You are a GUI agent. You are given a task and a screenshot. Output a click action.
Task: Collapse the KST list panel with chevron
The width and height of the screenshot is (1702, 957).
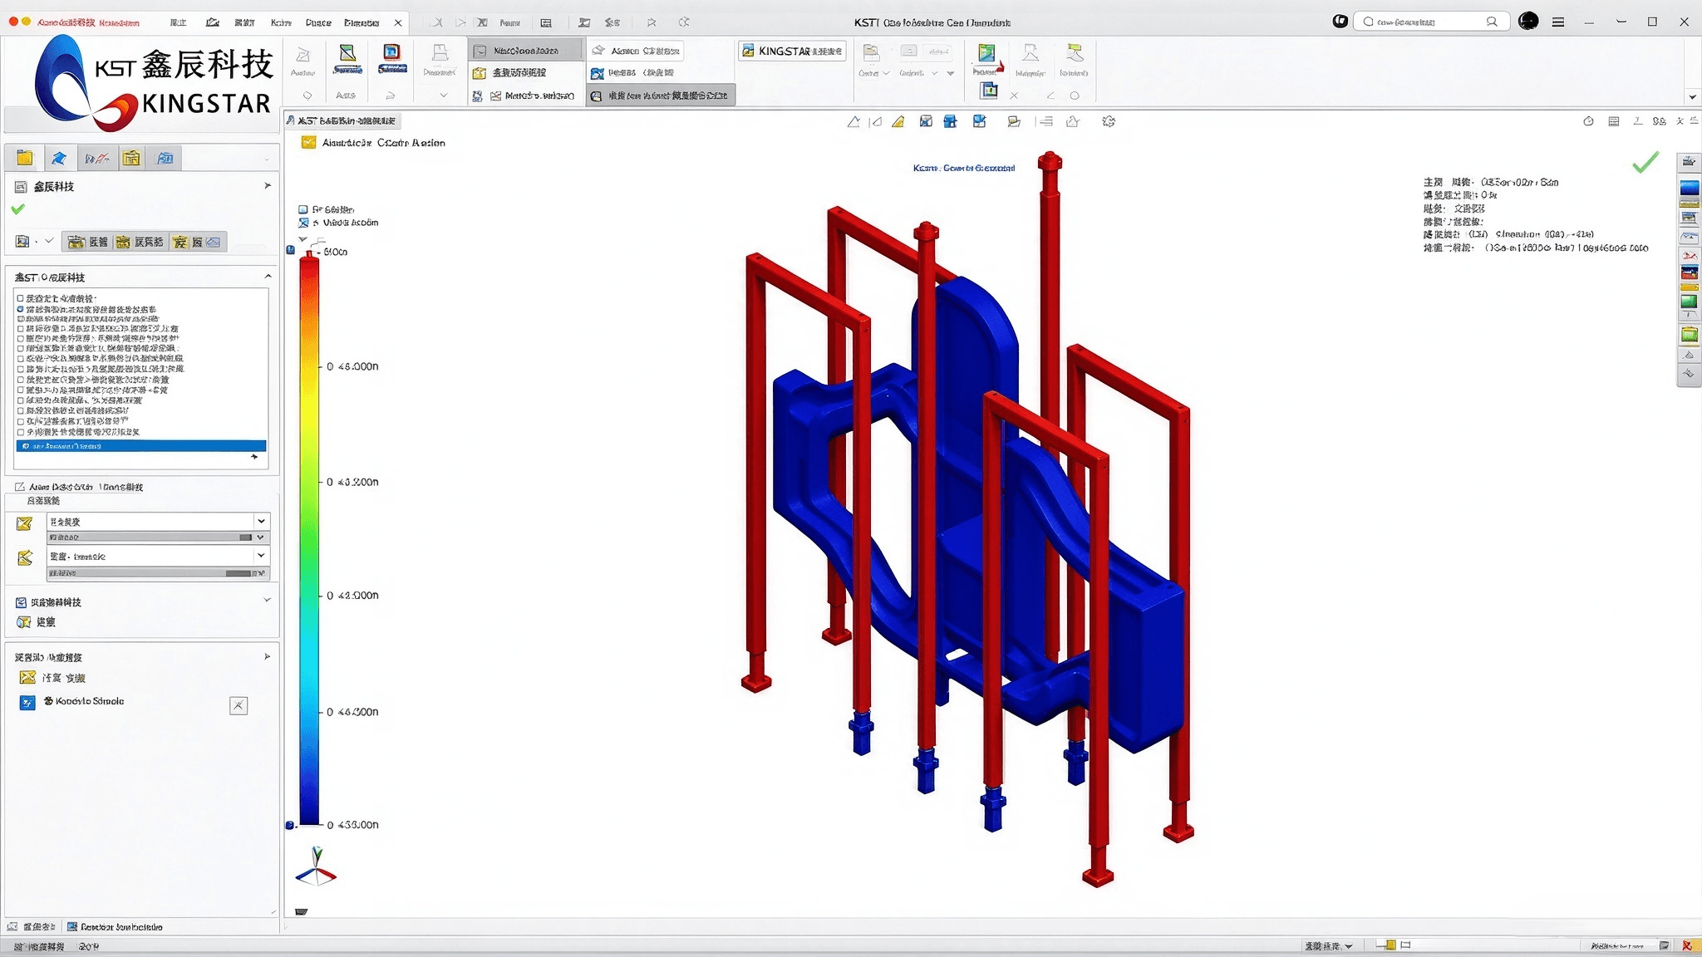(x=268, y=277)
